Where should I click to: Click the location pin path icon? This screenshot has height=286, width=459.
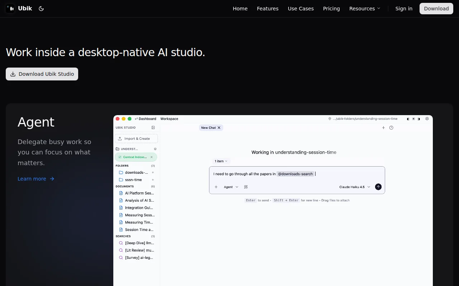(x=330, y=119)
